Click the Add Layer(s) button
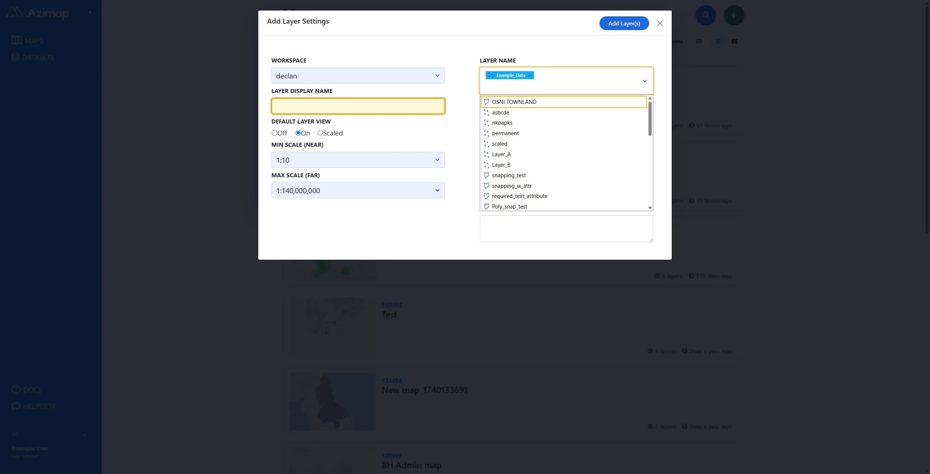 pos(624,23)
